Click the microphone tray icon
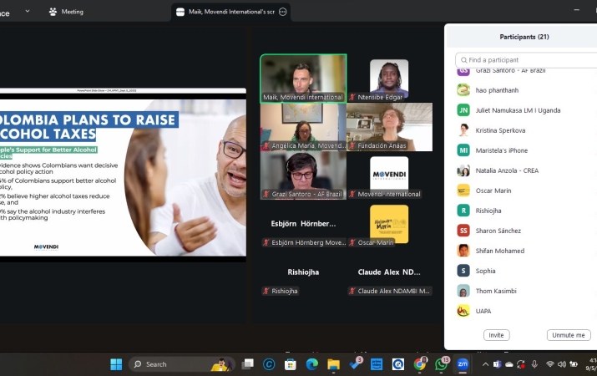 (534, 364)
